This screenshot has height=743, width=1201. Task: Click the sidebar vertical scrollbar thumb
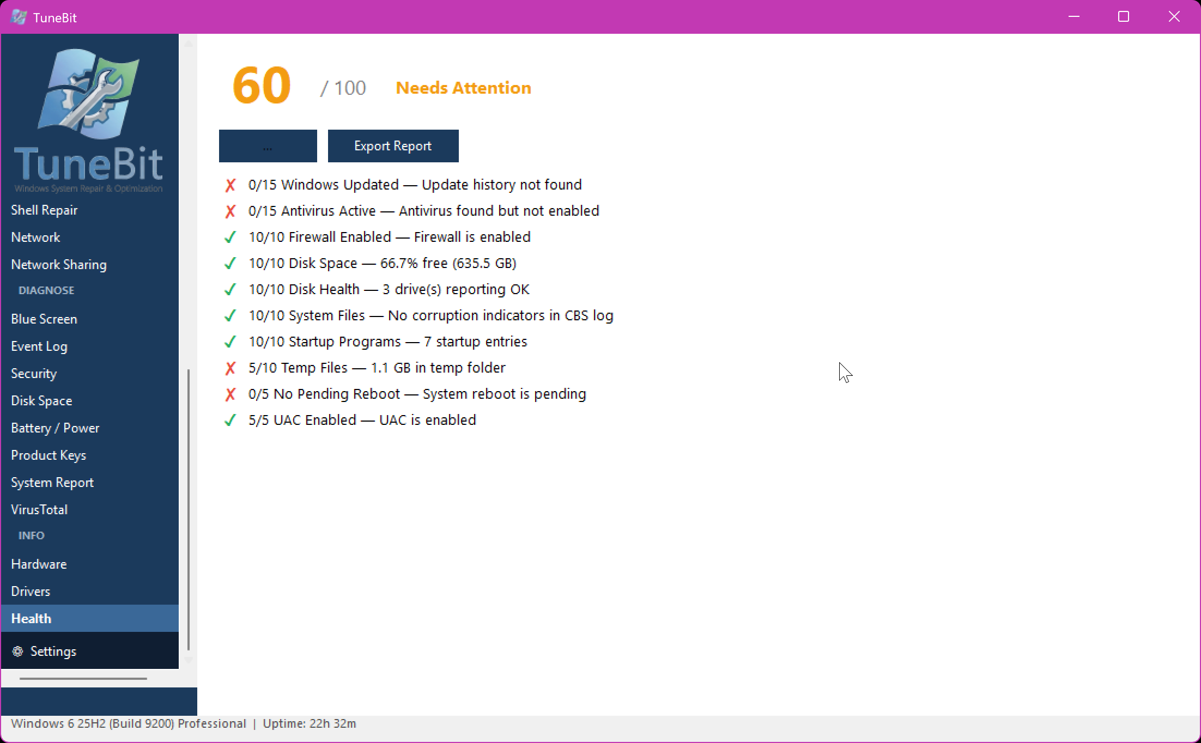[189, 510]
